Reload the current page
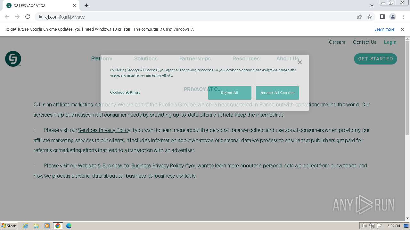The height and width of the screenshot is (230, 410). [28, 17]
